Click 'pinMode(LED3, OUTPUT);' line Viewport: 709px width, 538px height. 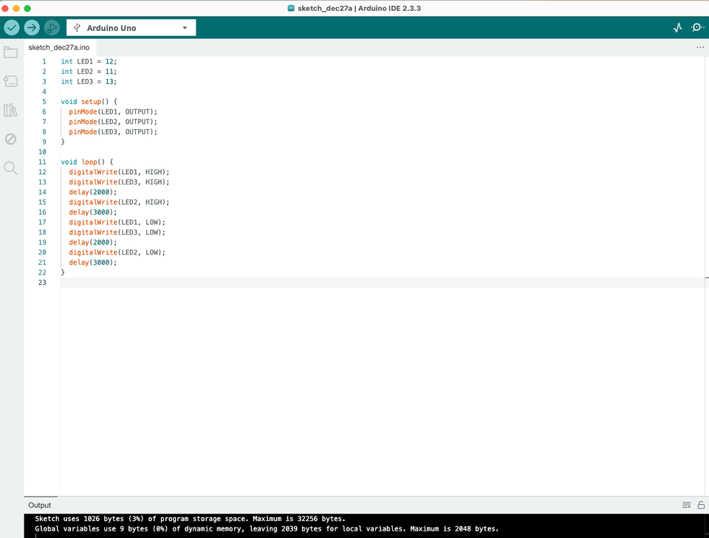point(113,132)
